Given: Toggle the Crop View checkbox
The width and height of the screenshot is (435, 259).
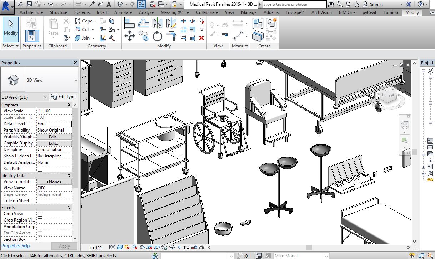Looking at the screenshot, I should click(40, 214).
